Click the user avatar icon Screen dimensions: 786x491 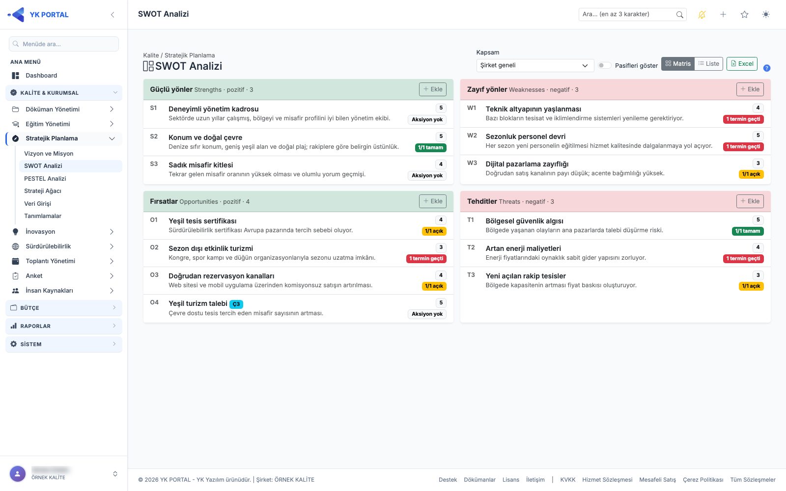[18, 474]
